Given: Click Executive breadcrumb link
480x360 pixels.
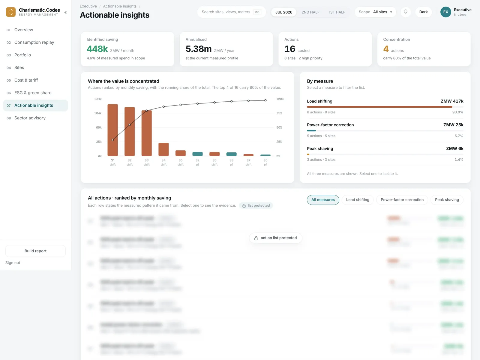Looking at the screenshot, I should tap(88, 6).
